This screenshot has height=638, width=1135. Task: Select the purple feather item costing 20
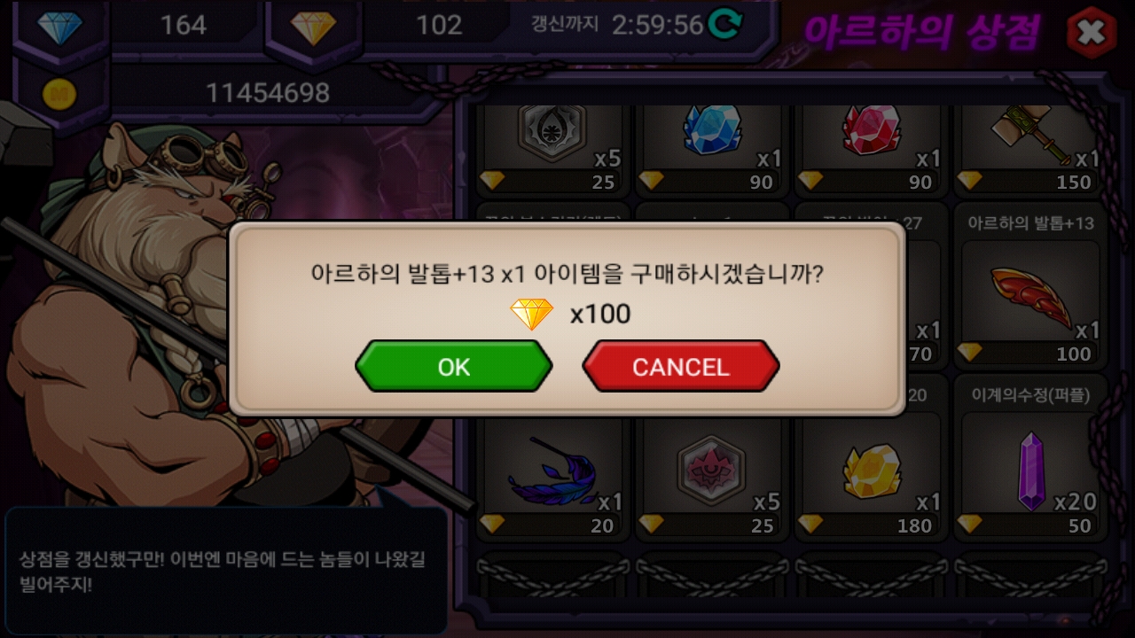click(552, 478)
